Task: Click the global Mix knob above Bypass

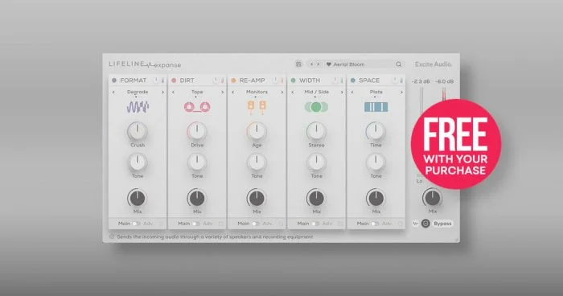Action: click(x=433, y=198)
